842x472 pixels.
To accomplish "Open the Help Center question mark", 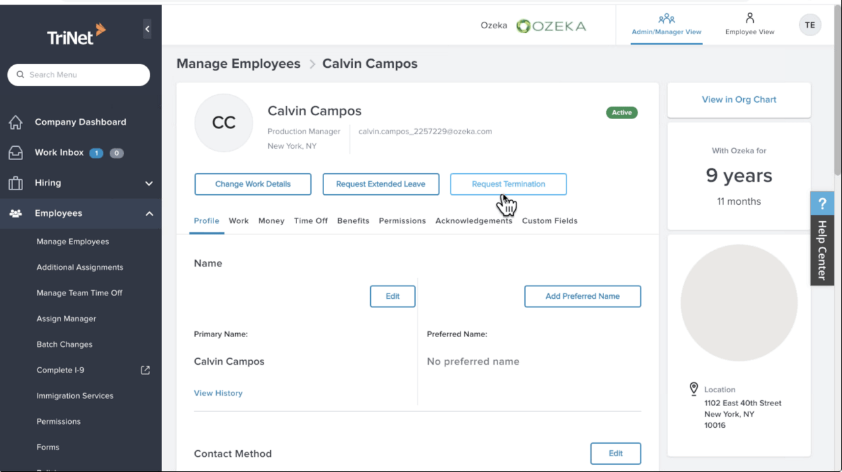I will coord(822,203).
